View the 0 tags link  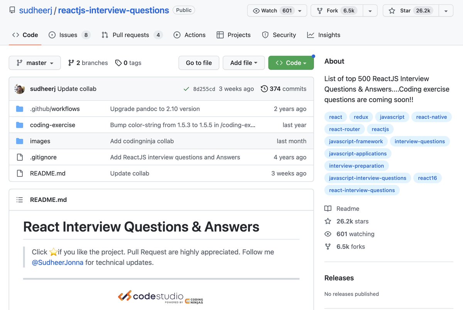point(128,63)
